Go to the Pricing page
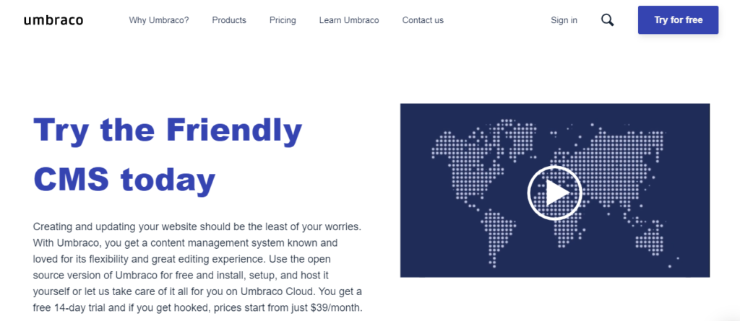The width and height of the screenshot is (740, 321). (x=283, y=20)
